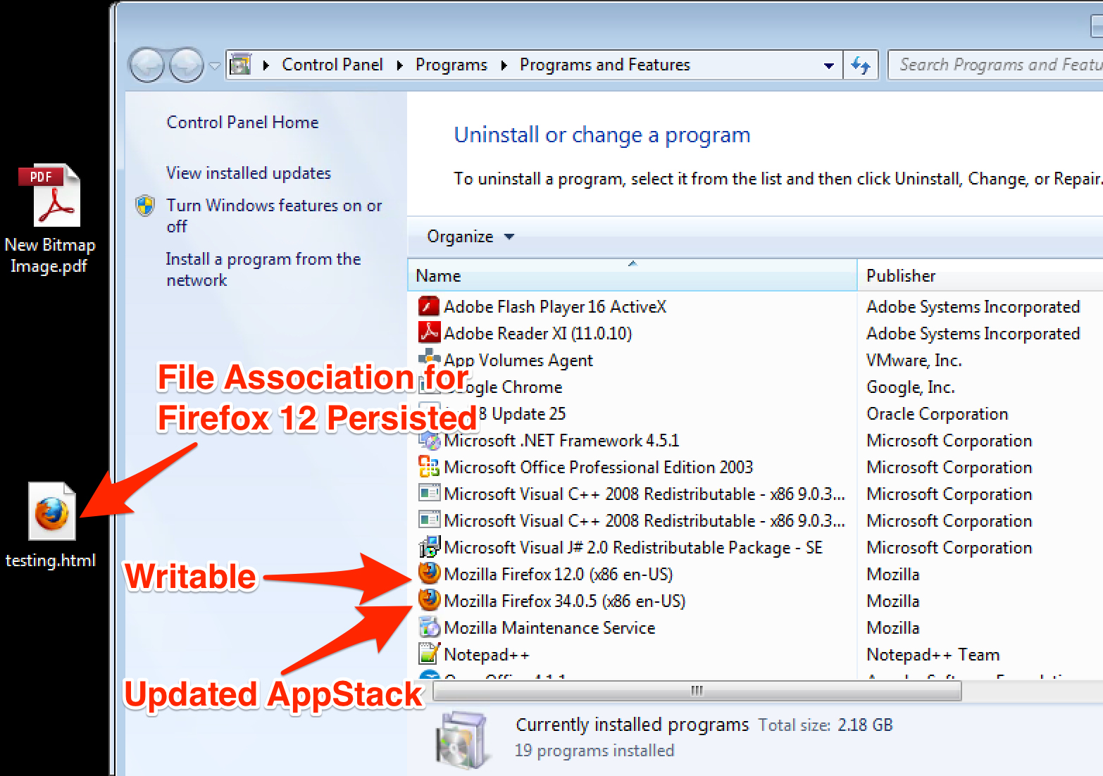Select Mozilla Firefox 12.0 in the list

558,575
